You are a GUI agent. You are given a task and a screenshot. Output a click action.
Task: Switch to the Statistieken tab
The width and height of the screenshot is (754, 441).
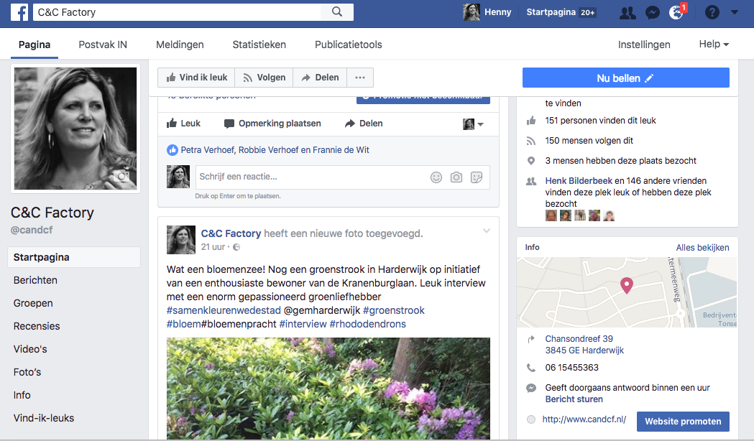(x=259, y=45)
